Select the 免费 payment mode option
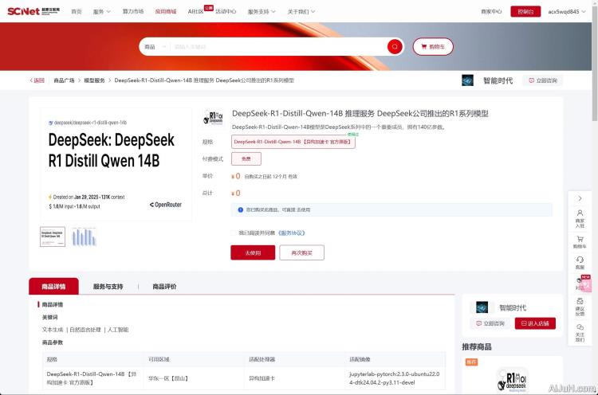 [246, 158]
